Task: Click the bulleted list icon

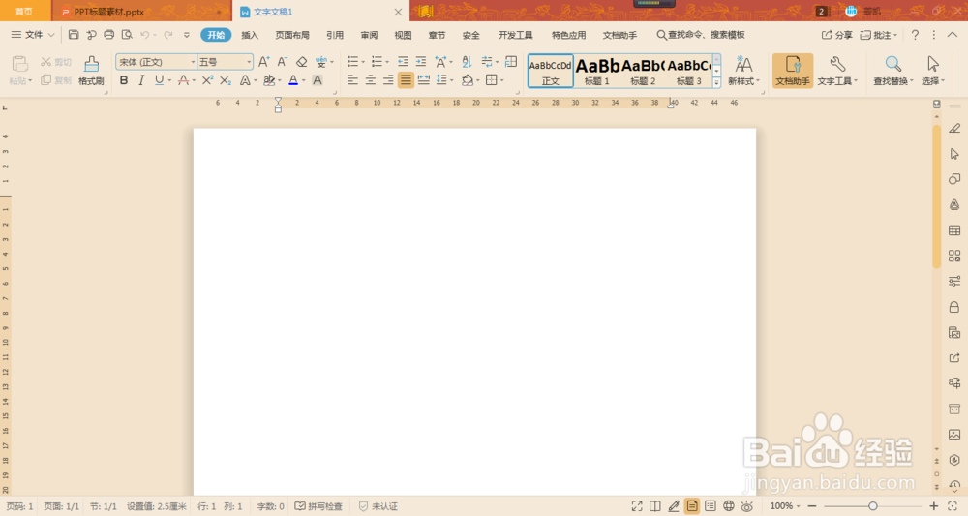Action: point(352,62)
